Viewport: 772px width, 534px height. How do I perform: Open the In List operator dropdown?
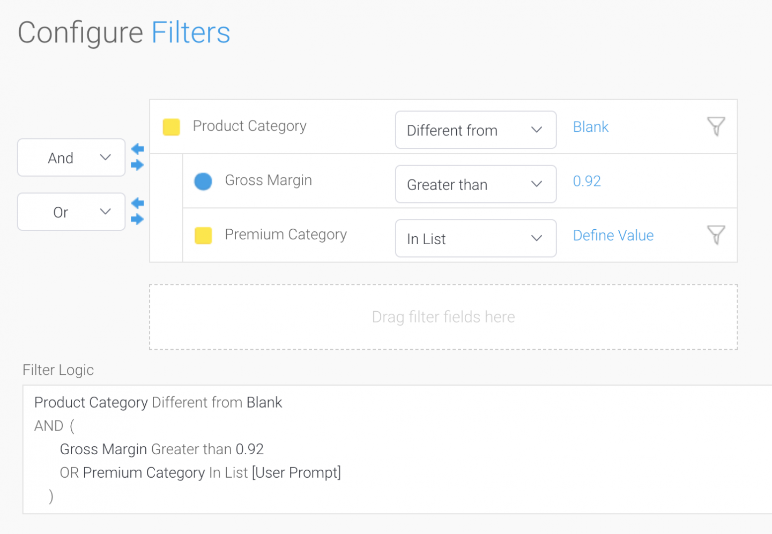(476, 238)
